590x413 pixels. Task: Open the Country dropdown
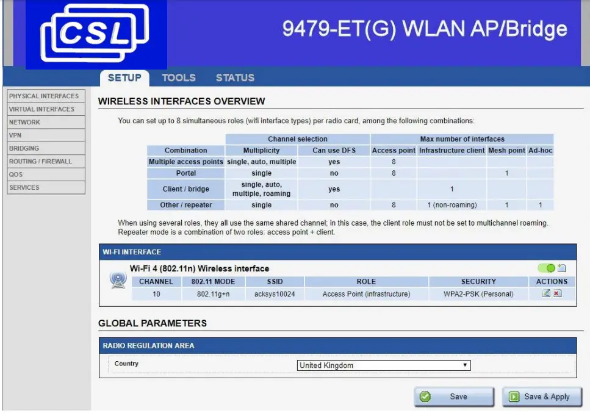[x=384, y=365]
